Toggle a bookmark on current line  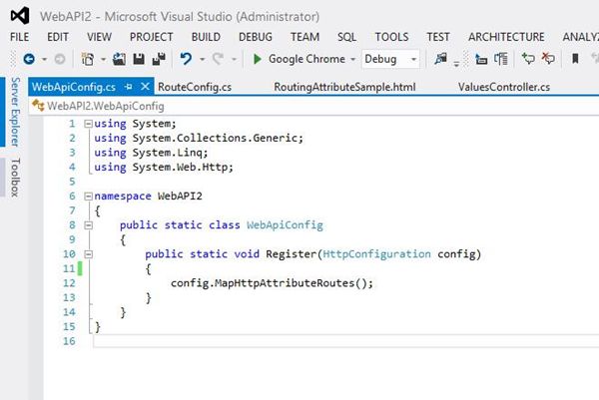click(x=575, y=59)
